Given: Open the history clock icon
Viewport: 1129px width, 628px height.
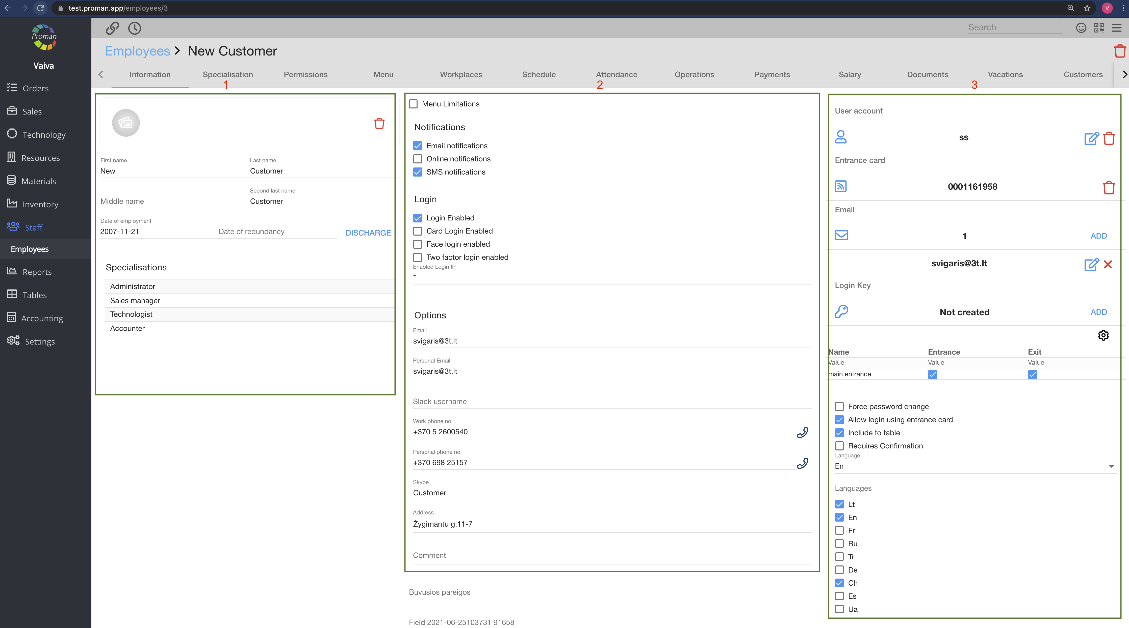Looking at the screenshot, I should (x=135, y=28).
